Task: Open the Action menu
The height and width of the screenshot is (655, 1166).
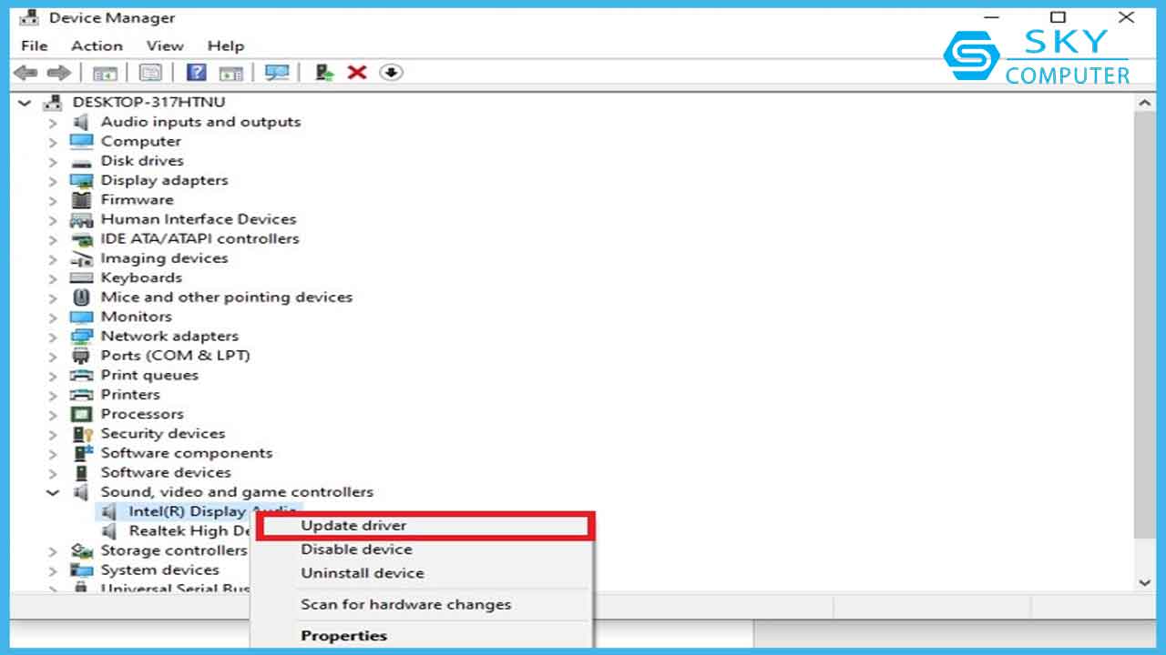Action: pos(97,45)
